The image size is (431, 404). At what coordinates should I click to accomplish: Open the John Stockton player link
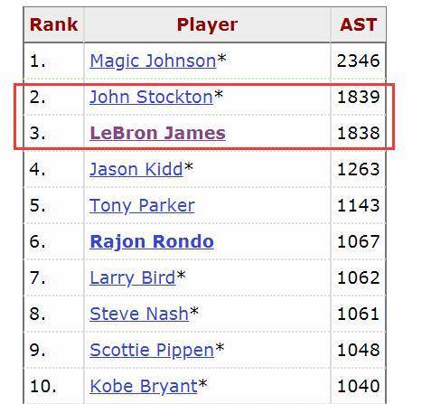[x=152, y=97]
